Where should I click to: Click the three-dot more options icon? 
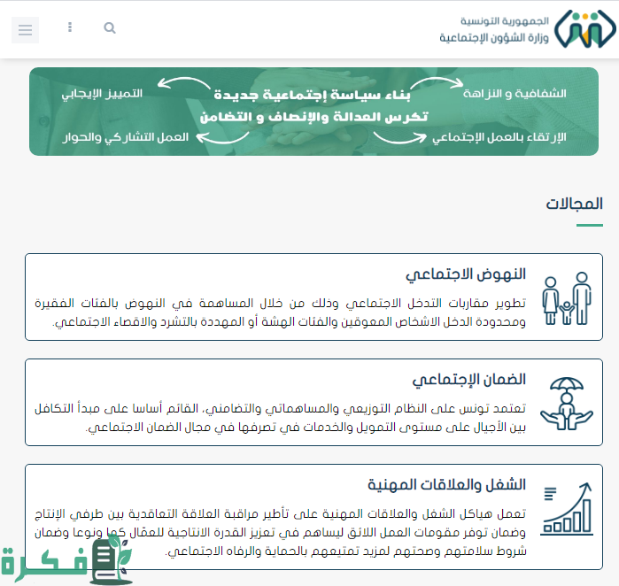tap(70, 28)
